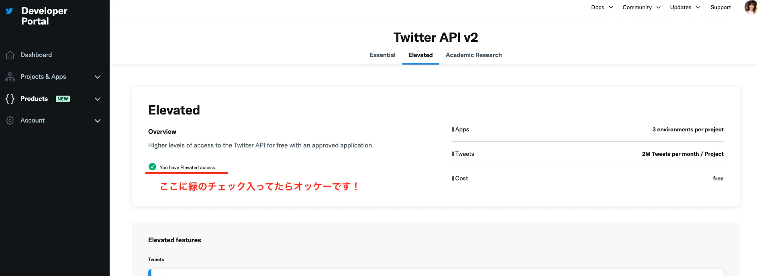The width and height of the screenshot is (757, 276).
Task: Open the Docs menu
Action: 598,7
